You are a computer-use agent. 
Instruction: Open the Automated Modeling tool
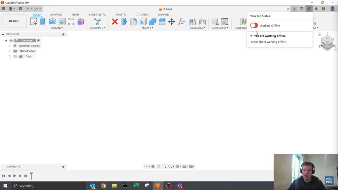tap(98, 21)
